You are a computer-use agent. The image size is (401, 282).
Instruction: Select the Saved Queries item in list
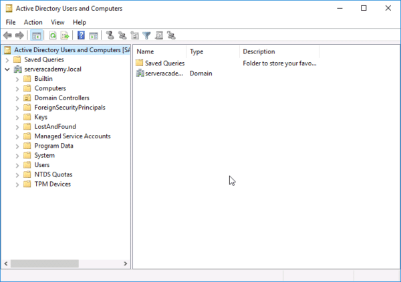(164, 63)
